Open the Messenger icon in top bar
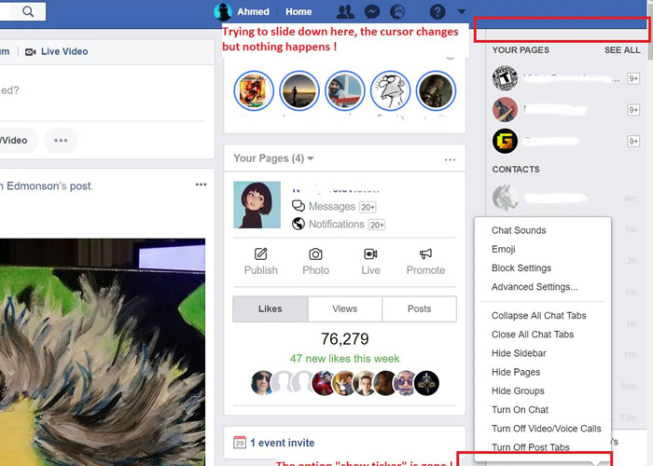Image resolution: width=653 pixels, height=466 pixels. click(x=372, y=11)
